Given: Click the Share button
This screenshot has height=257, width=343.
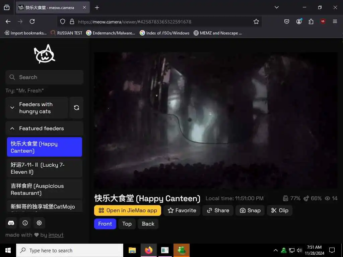Looking at the screenshot, I should 218,210.
